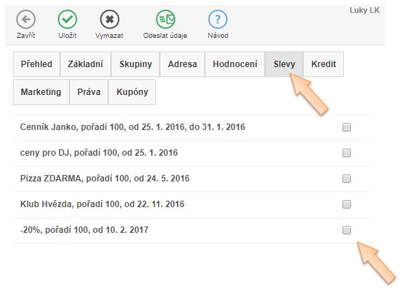
Task: Click the Zavřít back arrow icon
Action: (x=26, y=19)
